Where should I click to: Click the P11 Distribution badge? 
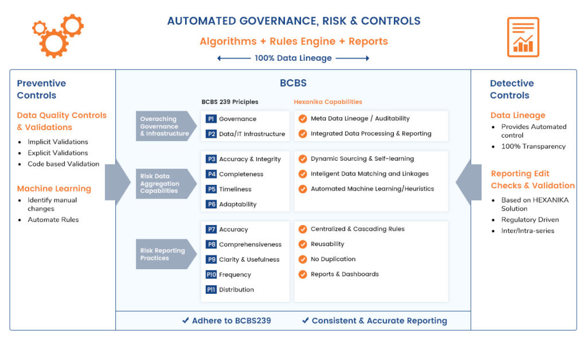[x=211, y=290]
